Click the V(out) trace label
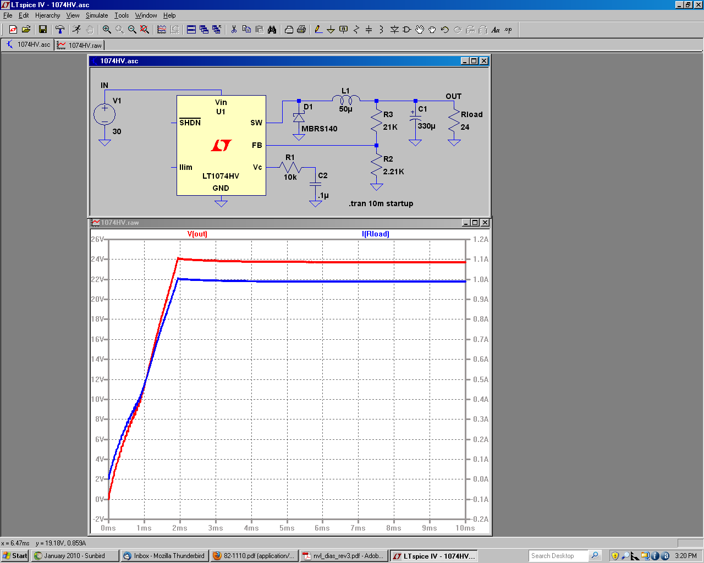This screenshot has width=704, height=563. pos(197,234)
